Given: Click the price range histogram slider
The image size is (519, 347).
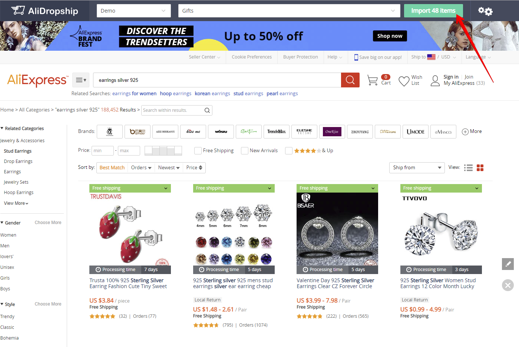Looking at the screenshot, I should coord(163,151).
